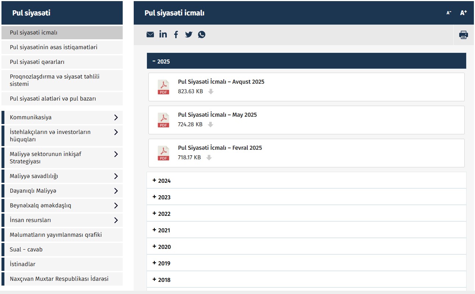Share this page on Twitter
The image size is (475, 294).
(189, 35)
